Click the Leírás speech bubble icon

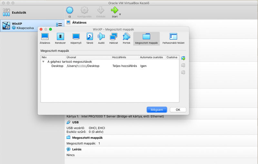(68, 149)
